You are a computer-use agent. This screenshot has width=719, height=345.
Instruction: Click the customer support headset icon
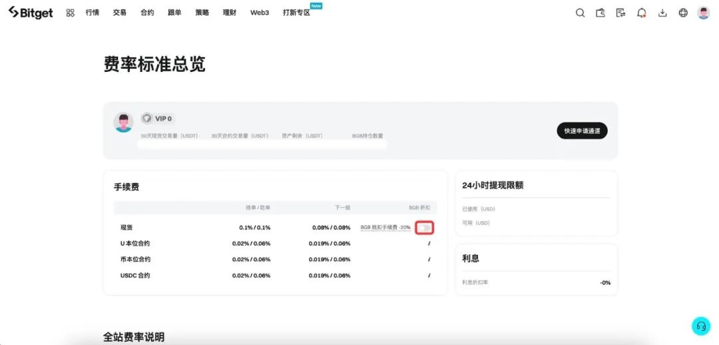tap(700, 326)
